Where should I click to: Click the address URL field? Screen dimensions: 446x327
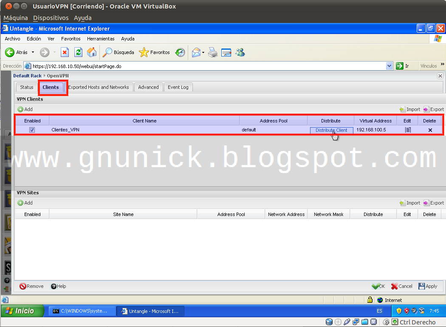[x=208, y=66]
